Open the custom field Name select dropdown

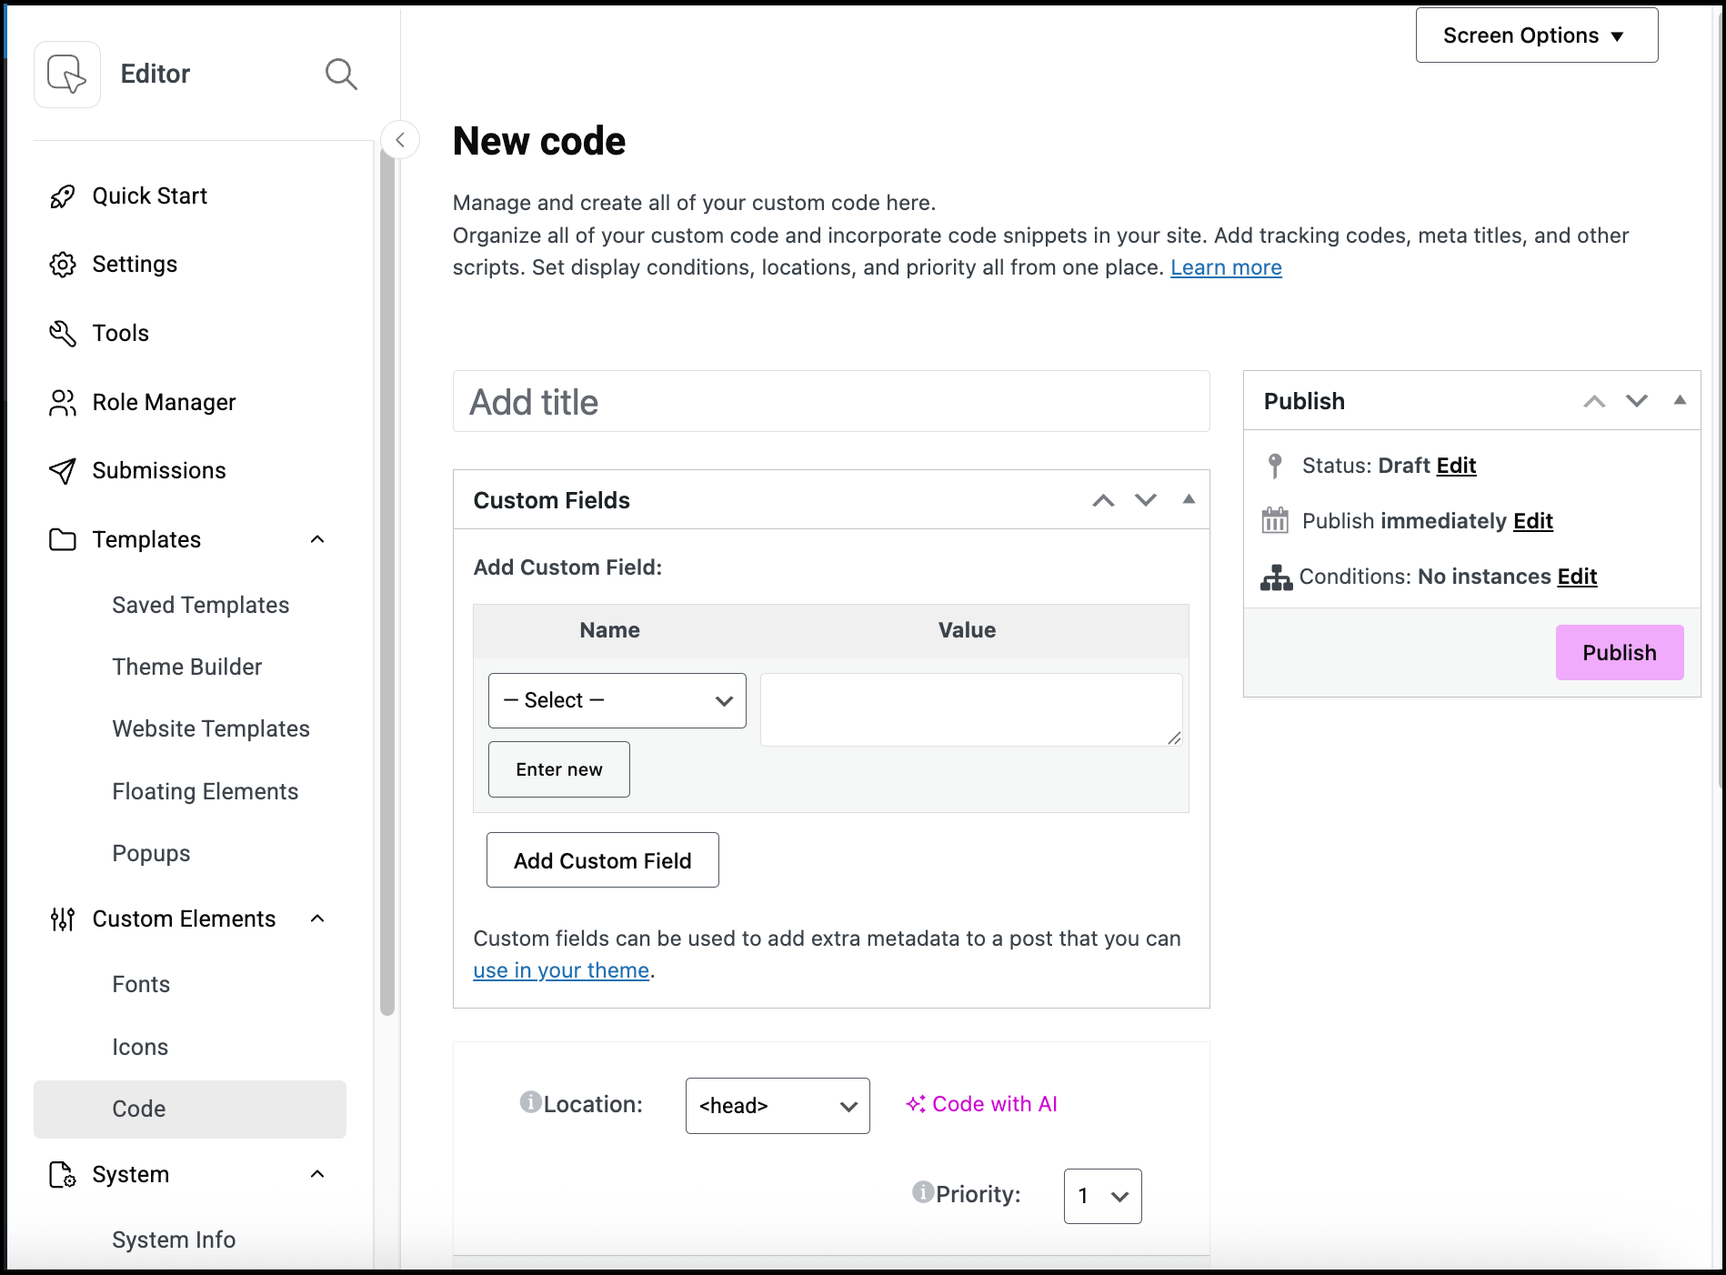coord(617,700)
